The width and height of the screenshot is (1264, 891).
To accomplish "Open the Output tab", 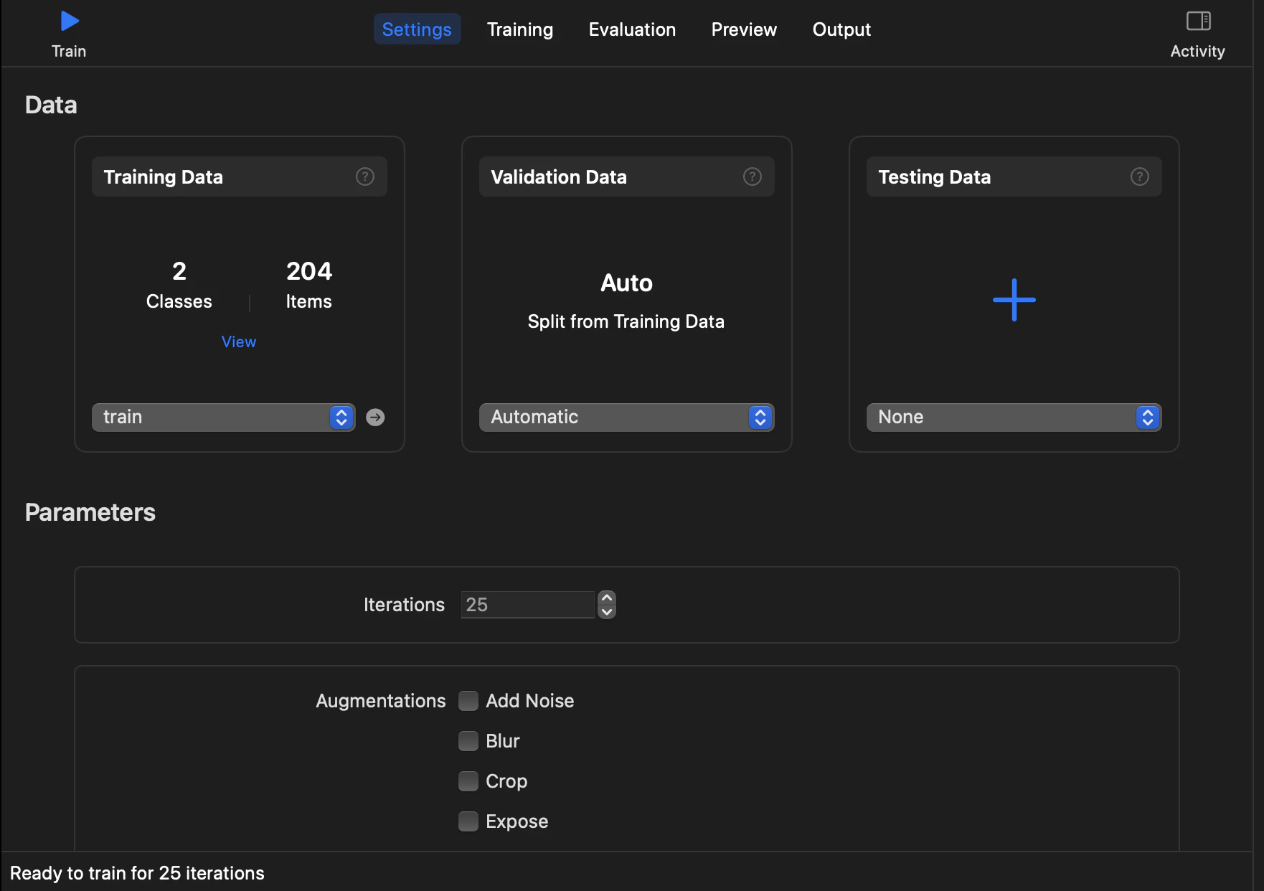I will pyautogui.click(x=841, y=29).
